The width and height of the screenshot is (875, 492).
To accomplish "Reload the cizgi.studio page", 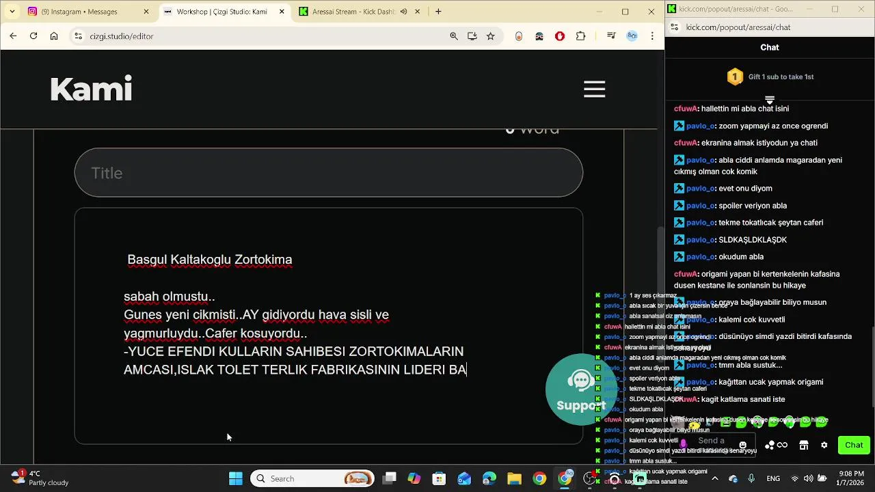I will (x=33, y=36).
